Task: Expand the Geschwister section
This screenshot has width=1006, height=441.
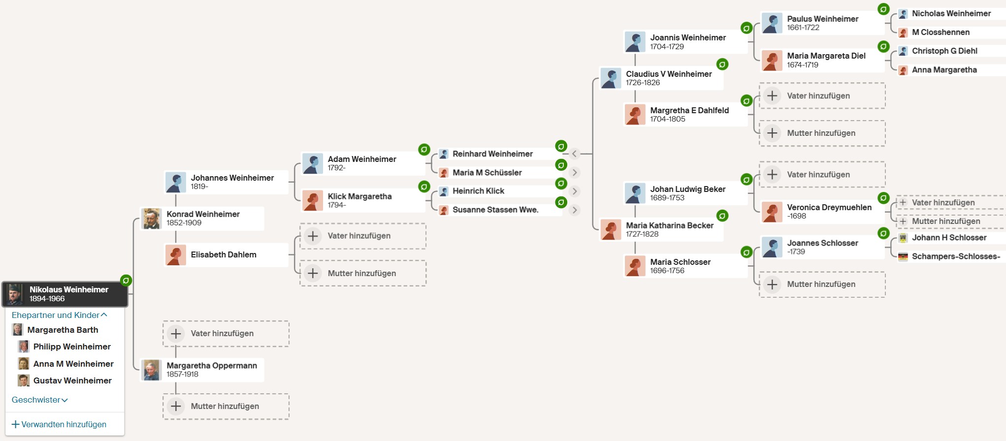Action: [39, 400]
